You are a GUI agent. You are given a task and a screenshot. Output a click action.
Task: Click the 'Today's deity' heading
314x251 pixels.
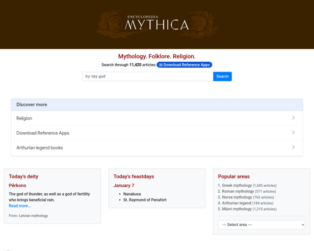tap(24, 176)
